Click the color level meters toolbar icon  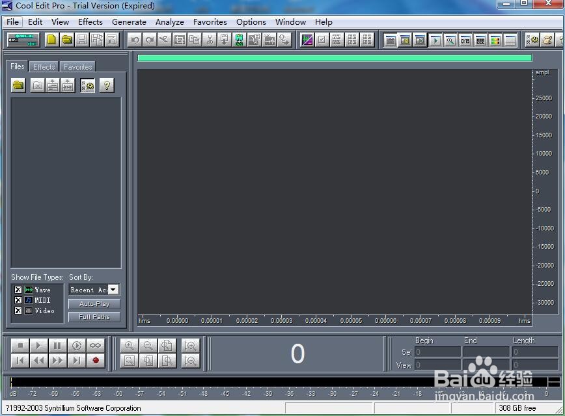tap(495, 40)
